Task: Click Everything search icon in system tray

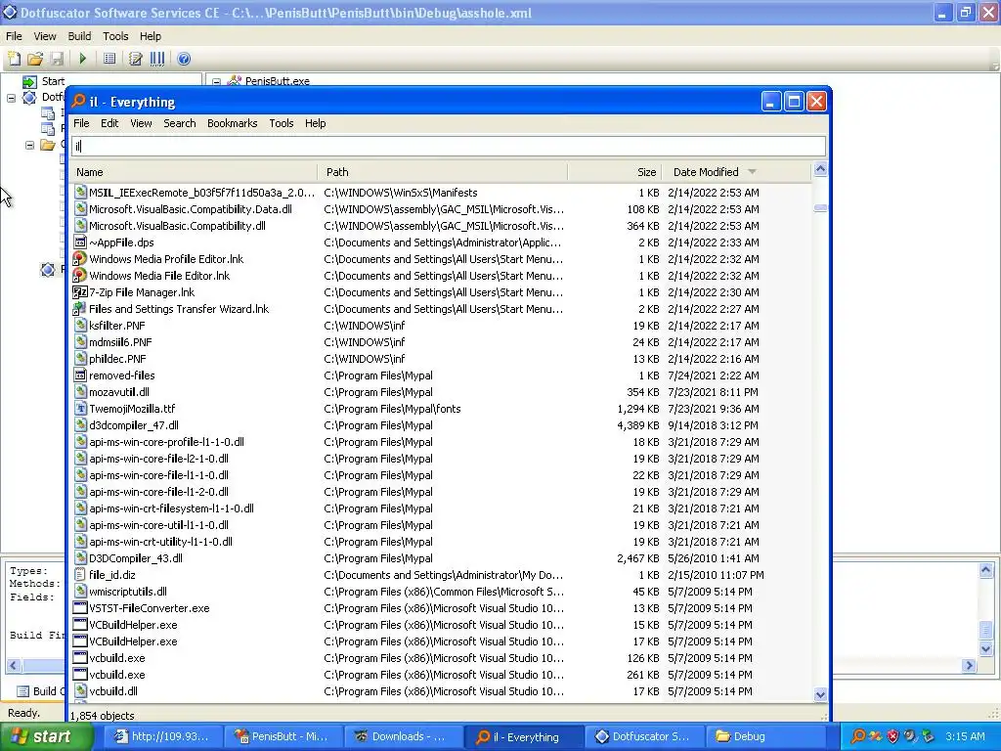Action: point(858,737)
